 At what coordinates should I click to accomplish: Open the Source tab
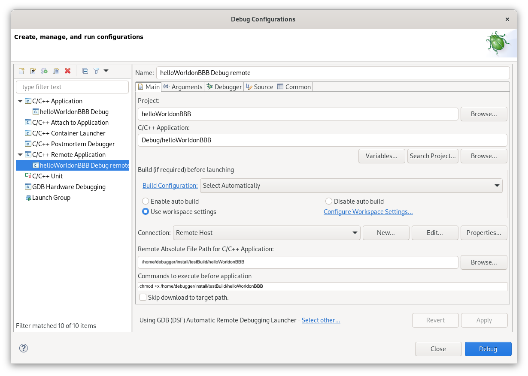click(x=259, y=87)
